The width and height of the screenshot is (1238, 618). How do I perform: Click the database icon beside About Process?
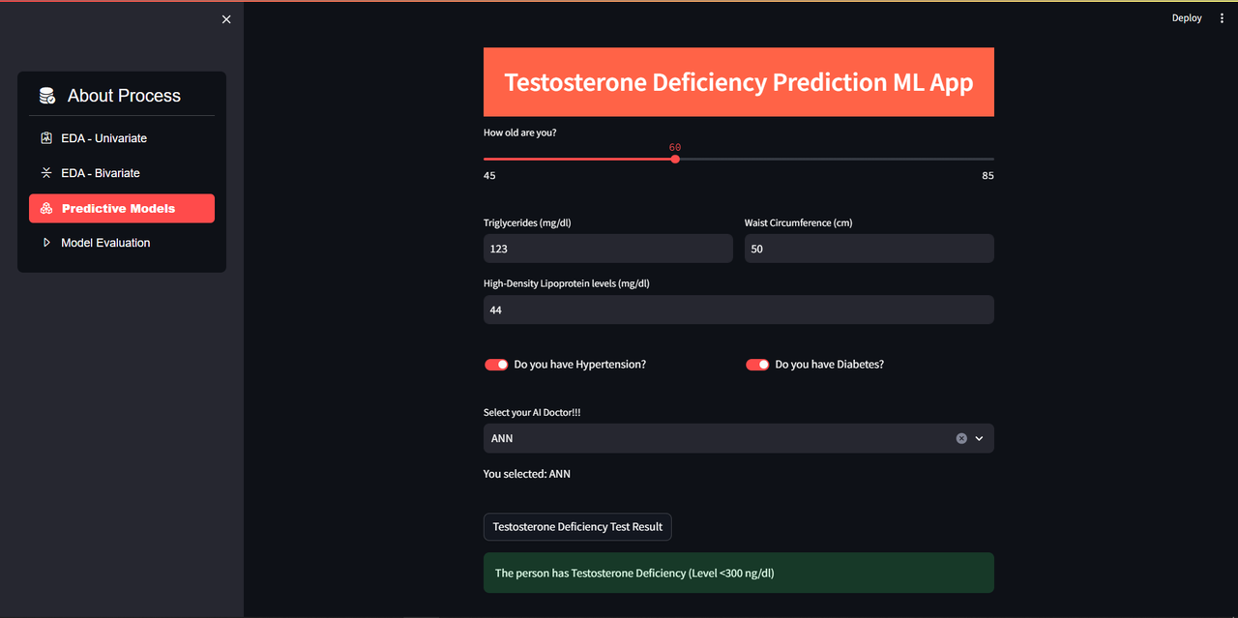46,96
